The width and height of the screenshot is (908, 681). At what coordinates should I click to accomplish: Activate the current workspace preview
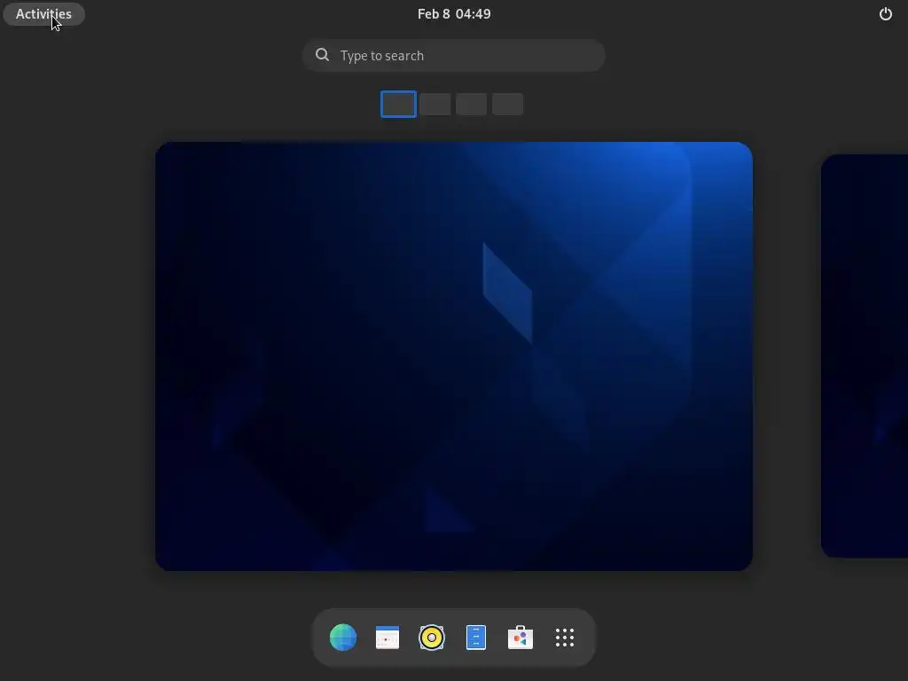click(x=454, y=356)
